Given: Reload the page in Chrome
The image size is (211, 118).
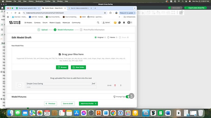Looking at the screenshot, I should [x=15, y=13].
